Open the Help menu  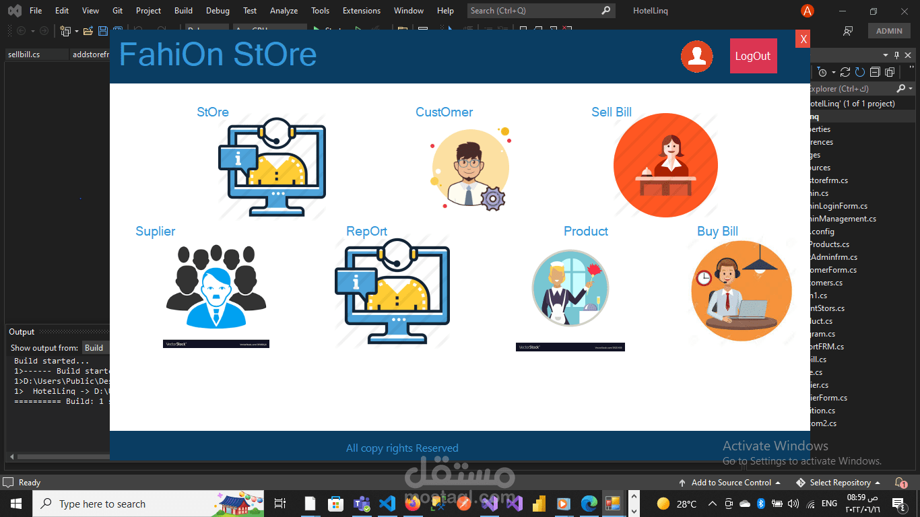click(x=445, y=11)
